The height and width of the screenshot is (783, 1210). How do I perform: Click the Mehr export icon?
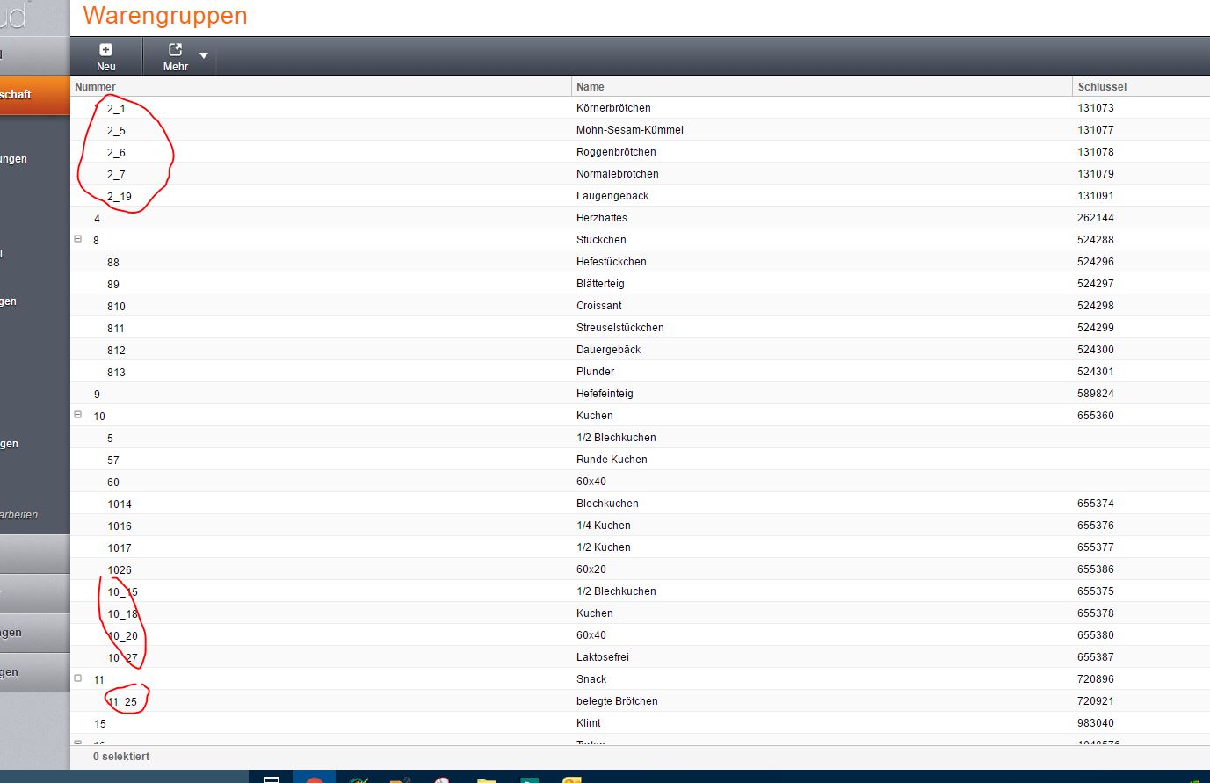[175, 50]
